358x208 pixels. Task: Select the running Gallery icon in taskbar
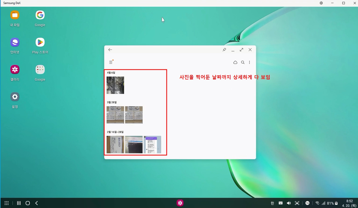click(180, 203)
